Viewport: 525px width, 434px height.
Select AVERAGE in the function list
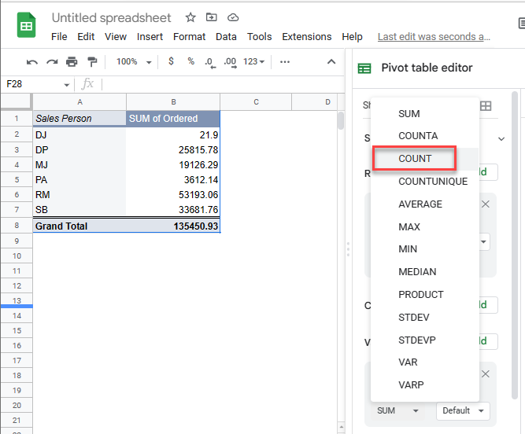420,204
